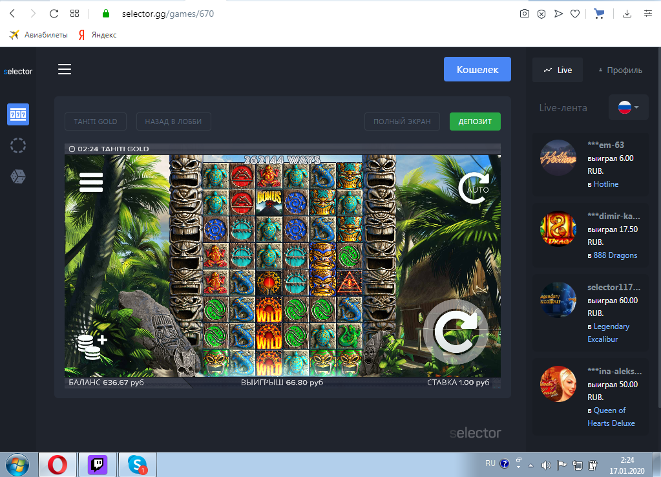Add page to bookmarks with heart icon
The height and width of the screenshot is (477, 661).
pyautogui.click(x=575, y=14)
